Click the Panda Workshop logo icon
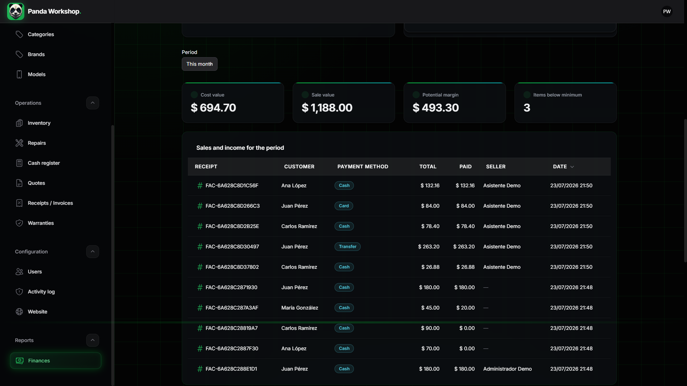 click(16, 11)
